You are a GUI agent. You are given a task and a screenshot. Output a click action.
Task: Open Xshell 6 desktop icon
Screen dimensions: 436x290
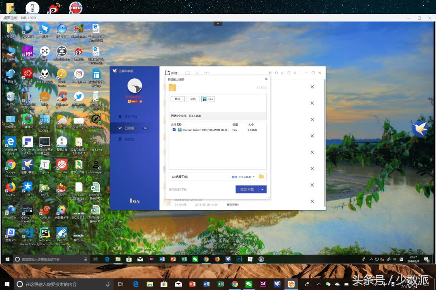(x=45, y=212)
